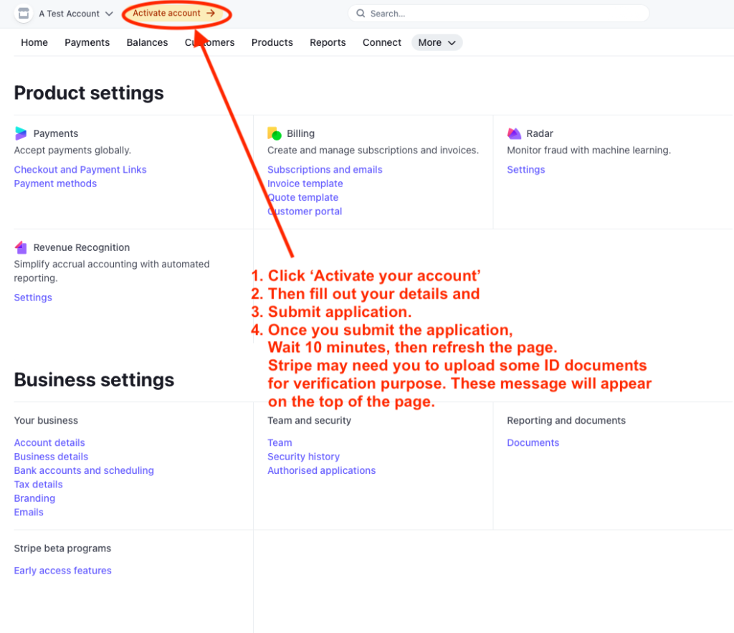Click the account store icon
Screen dimensions: 734x633
(24, 14)
